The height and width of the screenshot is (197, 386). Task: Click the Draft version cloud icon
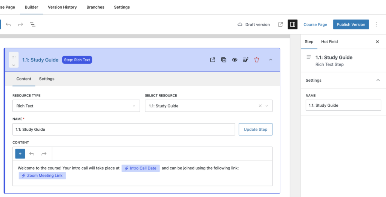[x=240, y=24]
